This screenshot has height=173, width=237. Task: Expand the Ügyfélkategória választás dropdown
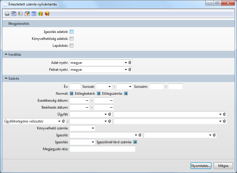coord(60,121)
